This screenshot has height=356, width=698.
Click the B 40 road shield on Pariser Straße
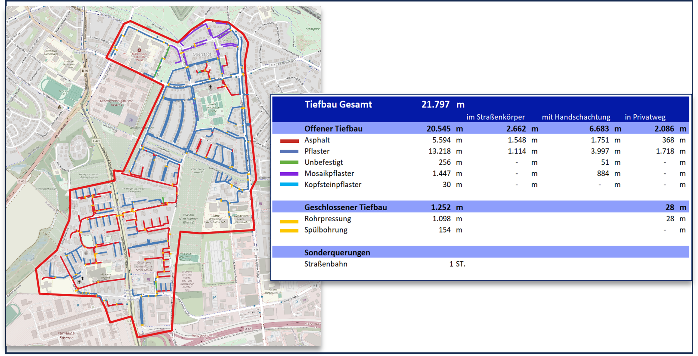(x=85, y=71)
